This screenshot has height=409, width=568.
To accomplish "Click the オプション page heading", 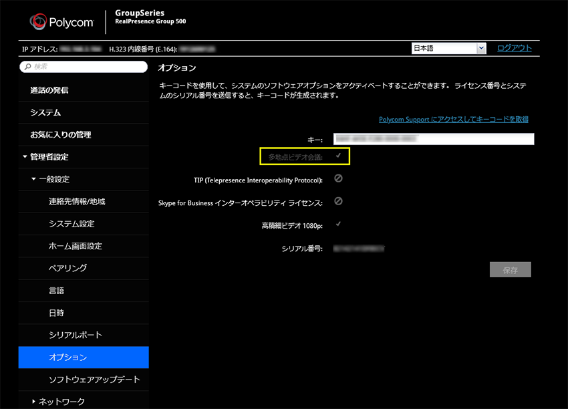I will (177, 67).
